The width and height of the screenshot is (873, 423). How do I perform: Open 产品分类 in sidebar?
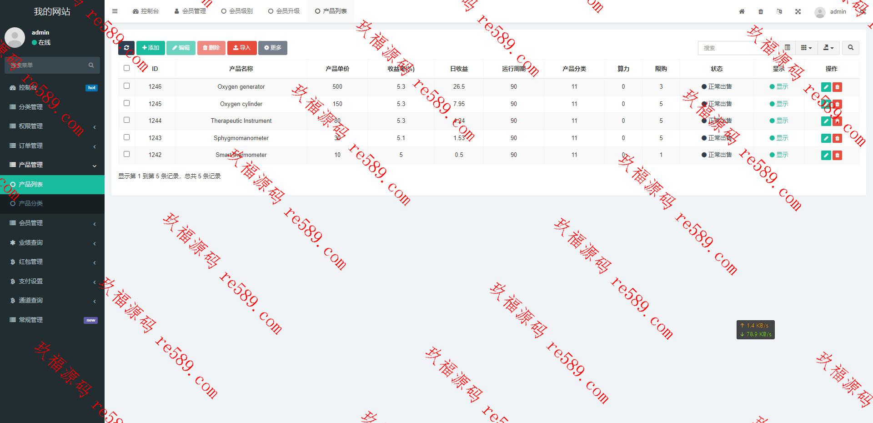tap(52, 203)
